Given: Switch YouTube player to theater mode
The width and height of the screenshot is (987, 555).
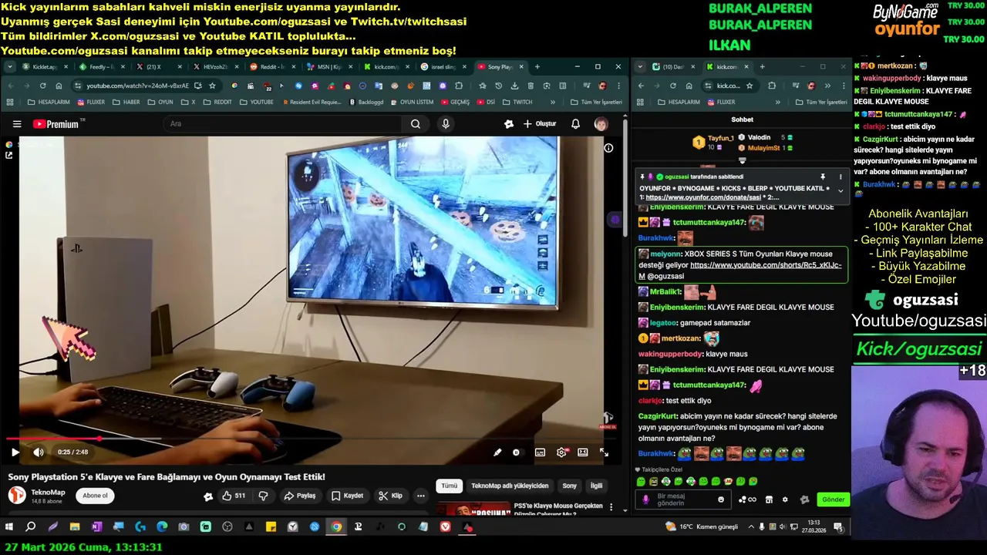Looking at the screenshot, I should pyautogui.click(x=583, y=452).
